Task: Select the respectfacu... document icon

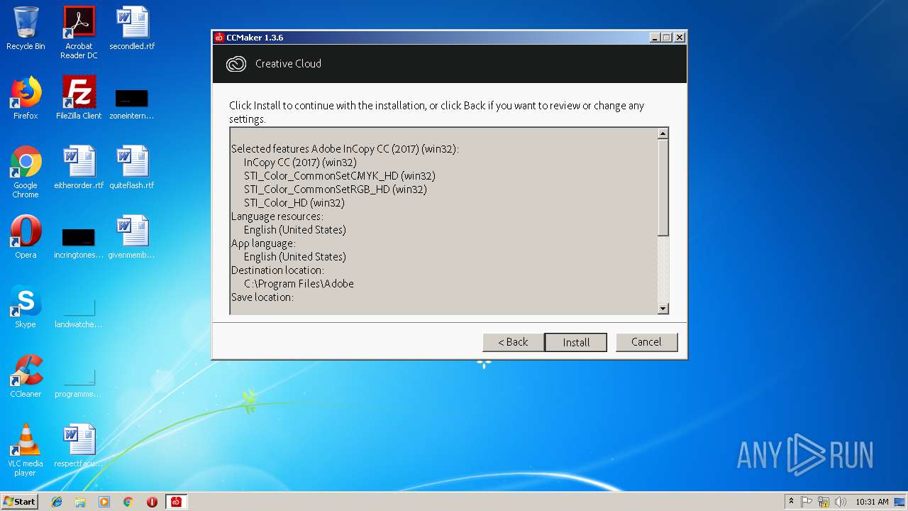Action: coord(79,446)
